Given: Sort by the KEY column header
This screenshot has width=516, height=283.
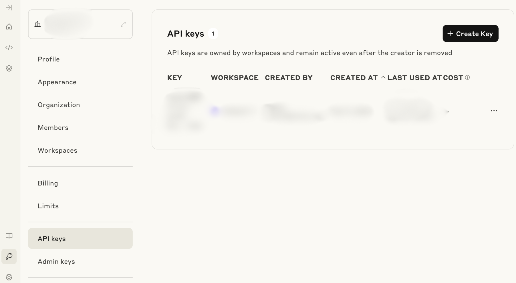Looking at the screenshot, I should click(x=174, y=78).
